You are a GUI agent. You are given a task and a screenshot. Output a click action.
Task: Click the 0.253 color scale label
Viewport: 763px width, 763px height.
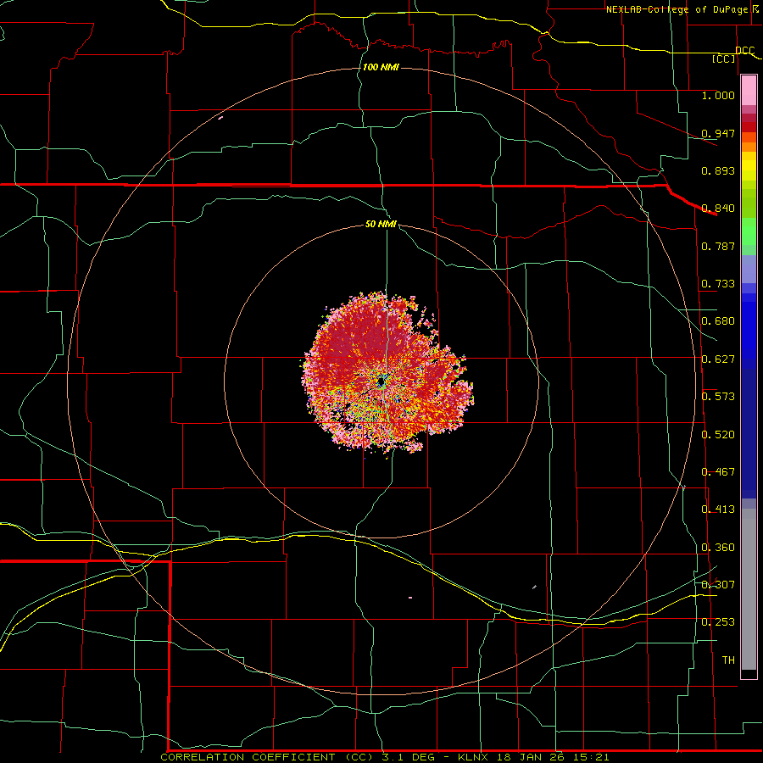[718, 622]
